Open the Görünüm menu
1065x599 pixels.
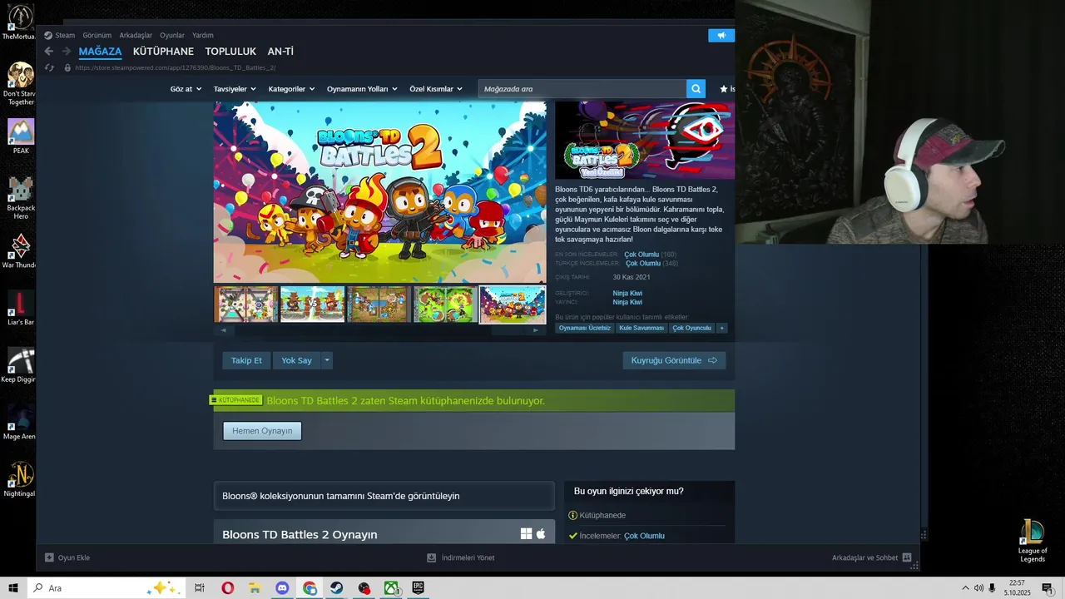point(97,35)
